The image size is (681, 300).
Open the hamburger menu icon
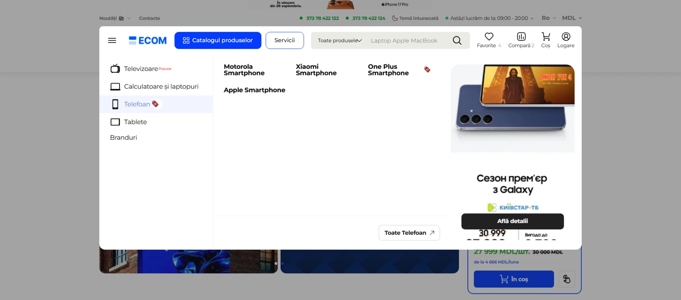pyautogui.click(x=112, y=41)
